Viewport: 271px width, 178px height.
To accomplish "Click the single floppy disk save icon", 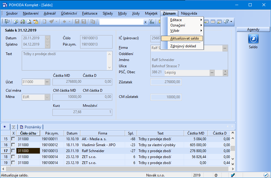I will [x=77, y=21].
